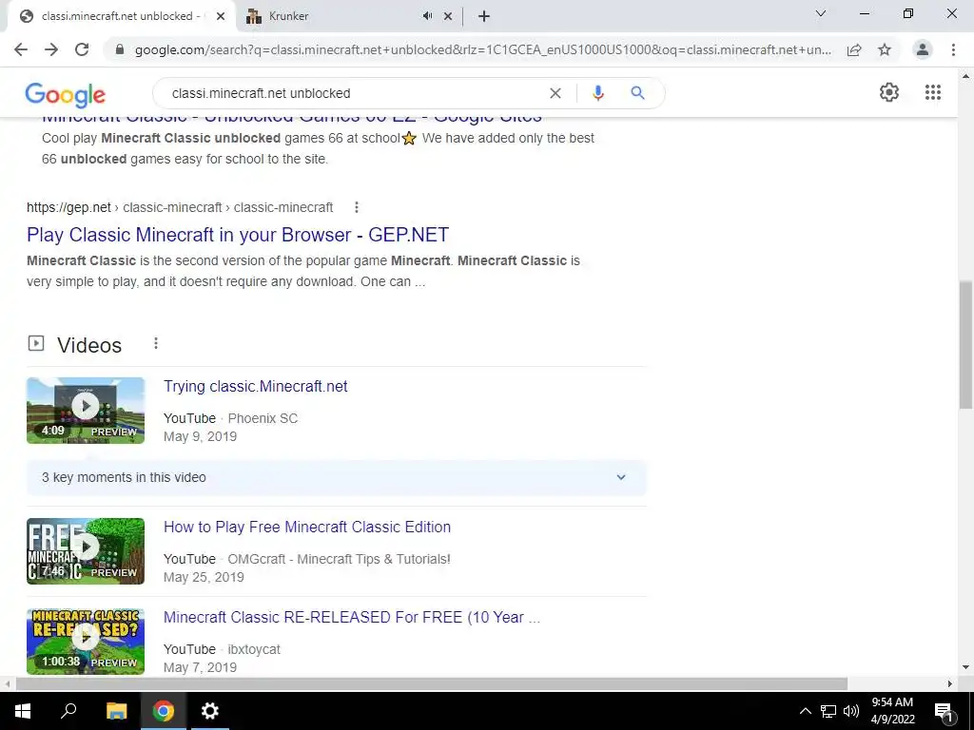Open the Minecraft Classic Unblocked Games 66 link

point(292,117)
